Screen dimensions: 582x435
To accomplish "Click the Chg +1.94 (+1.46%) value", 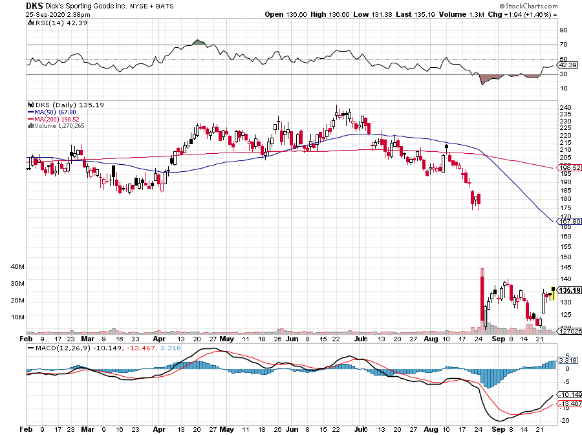I will pyautogui.click(x=519, y=14).
